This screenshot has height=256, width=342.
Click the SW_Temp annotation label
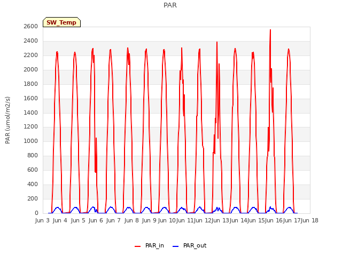(61, 22)
